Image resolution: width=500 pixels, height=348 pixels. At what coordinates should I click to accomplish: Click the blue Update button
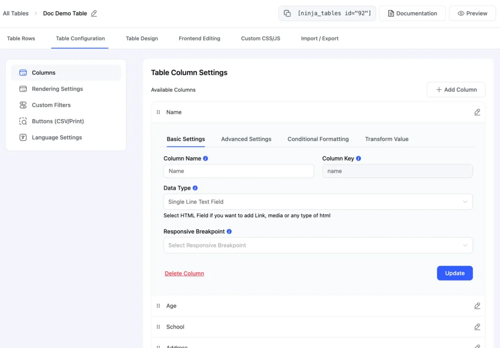[455, 273]
